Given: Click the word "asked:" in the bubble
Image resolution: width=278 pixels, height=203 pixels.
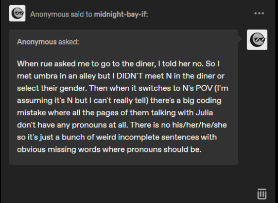Looking at the screenshot, I should 69,42.
